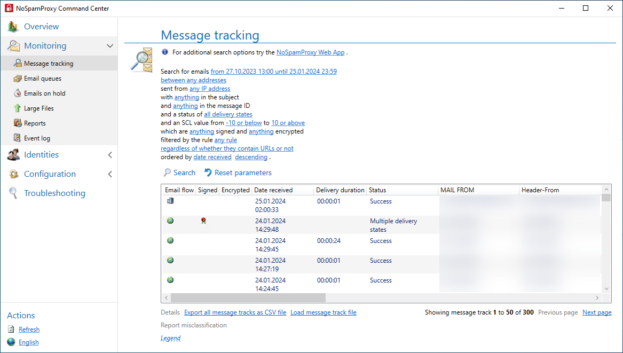Click the Monitoring magnifier envelope icon
The height and width of the screenshot is (353, 623).
pos(13,46)
